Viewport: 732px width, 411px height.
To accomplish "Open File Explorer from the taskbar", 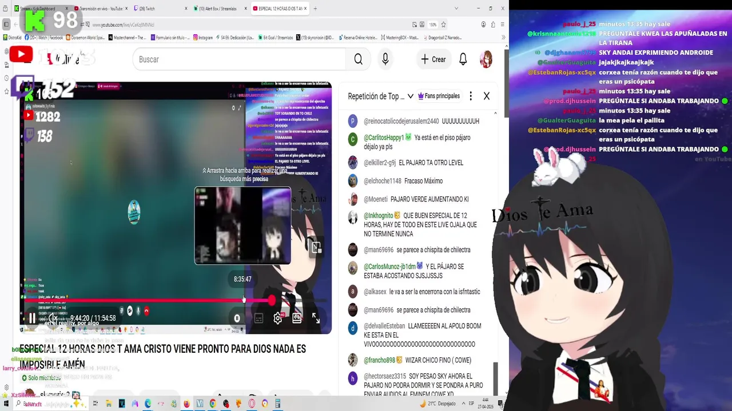I will click(x=108, y=404).
